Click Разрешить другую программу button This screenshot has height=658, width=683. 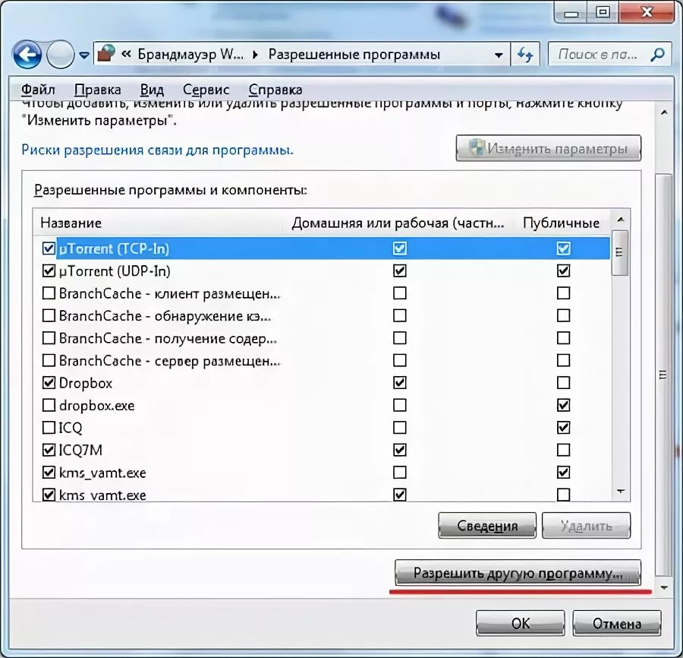tap(518, 573)
